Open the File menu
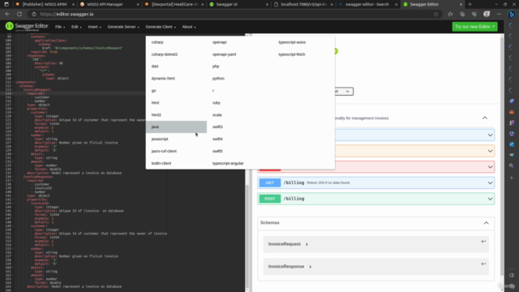This screenshot has height=292, width=519. pos(59,27)
